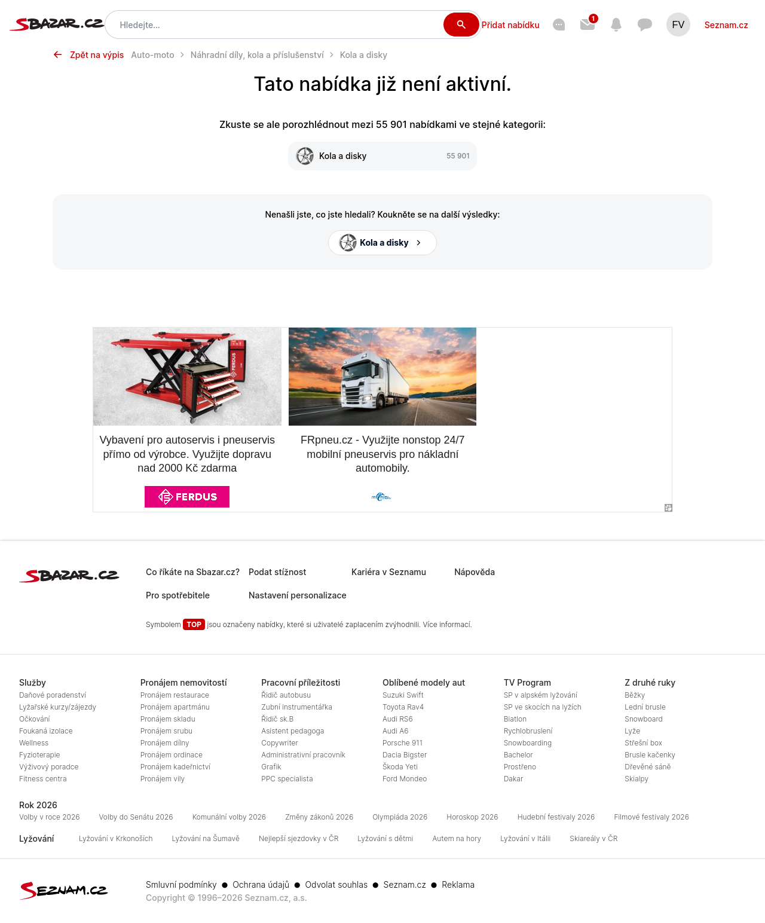The height and width of the screenshot is (923, 765).
Task: Select Kola a disky category with 55 901
Action: (x=382, y=156)
